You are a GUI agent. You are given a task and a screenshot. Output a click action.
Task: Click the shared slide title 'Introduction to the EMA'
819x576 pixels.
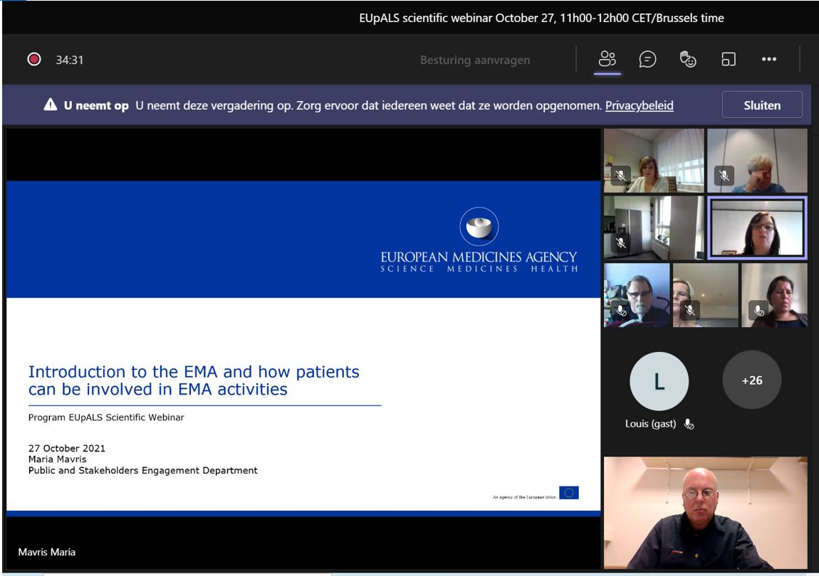click(x=194, y=380)
